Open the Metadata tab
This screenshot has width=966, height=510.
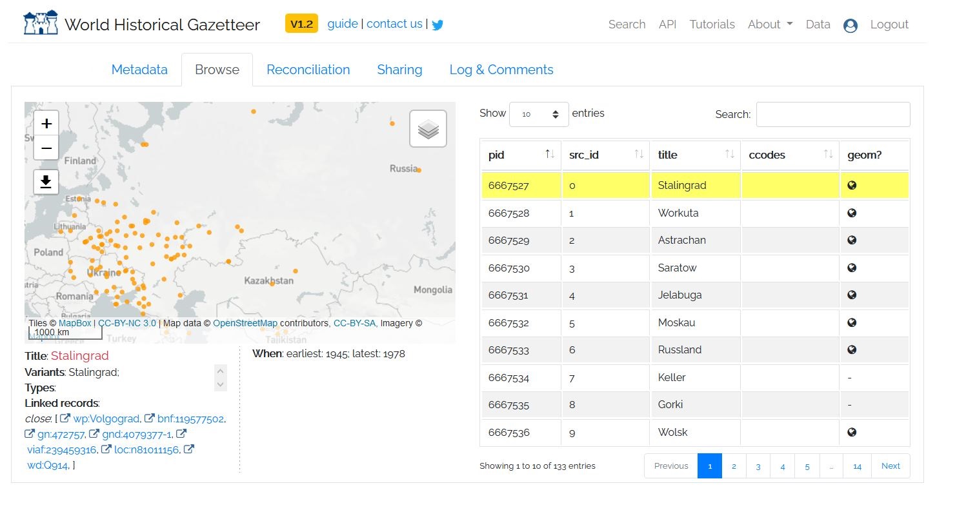[x=139, y=70]
